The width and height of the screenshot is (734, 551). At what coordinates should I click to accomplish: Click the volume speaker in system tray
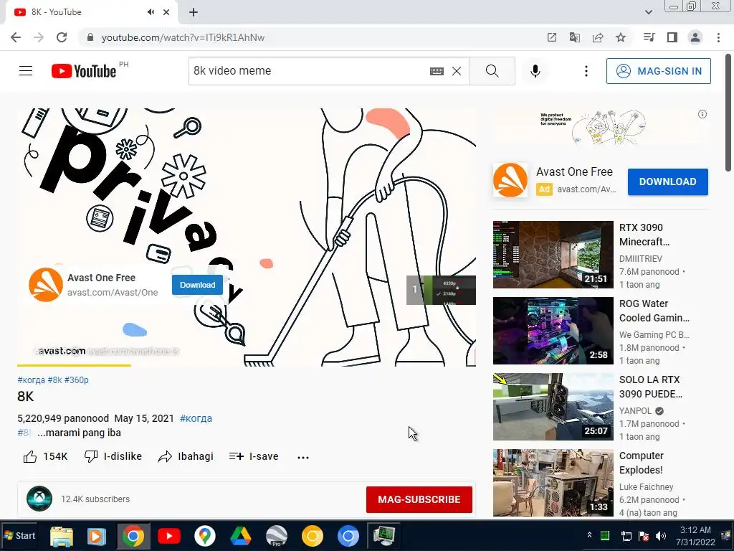coord(660,536)
